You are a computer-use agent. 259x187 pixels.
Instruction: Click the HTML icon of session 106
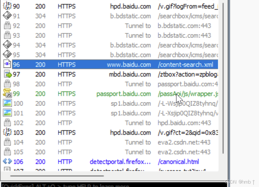[x=8, y=161]
